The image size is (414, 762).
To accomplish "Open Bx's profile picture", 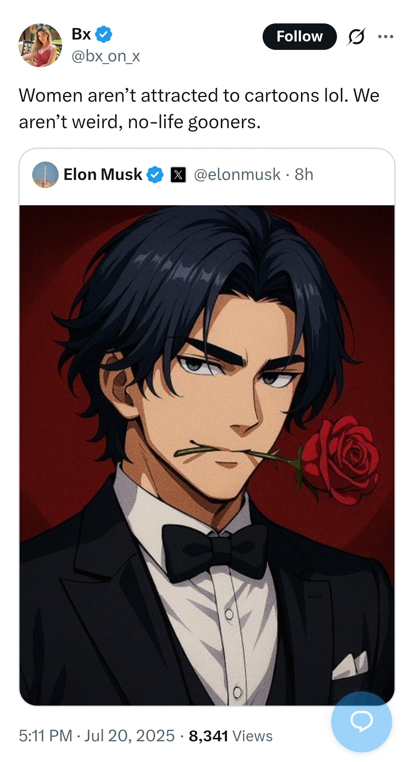I will click(x=40, y=45).
